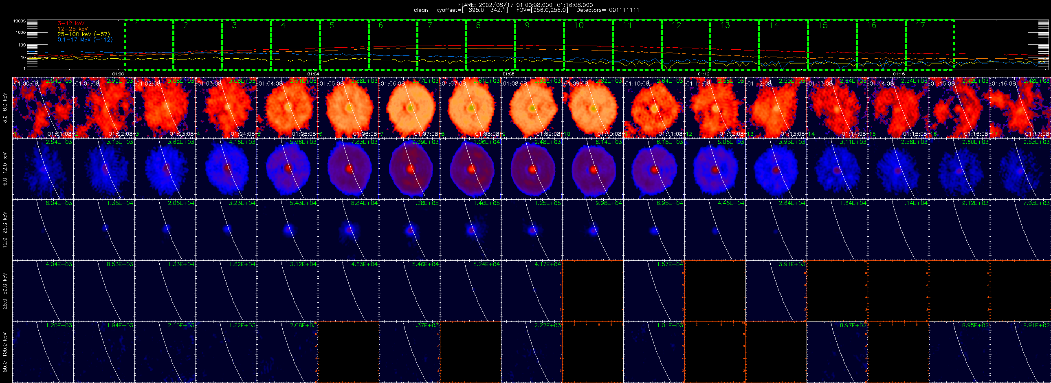Click the peak value 1.40E+05
The height and width of the screenshot is (383, 1051).
pos(487,203)
